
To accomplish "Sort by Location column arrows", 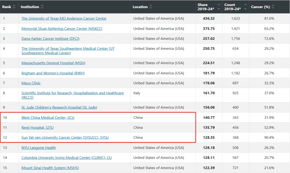I will 151,7.
